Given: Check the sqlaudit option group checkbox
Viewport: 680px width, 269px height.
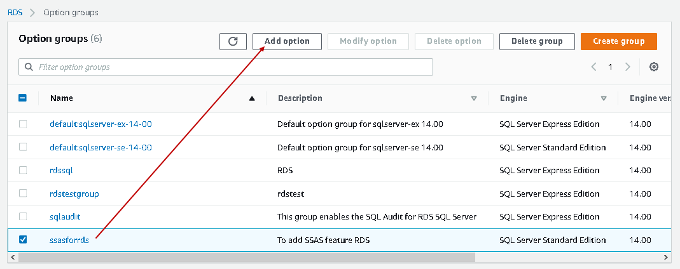Looking at the screenshot, I should click(x=23, y=216).
